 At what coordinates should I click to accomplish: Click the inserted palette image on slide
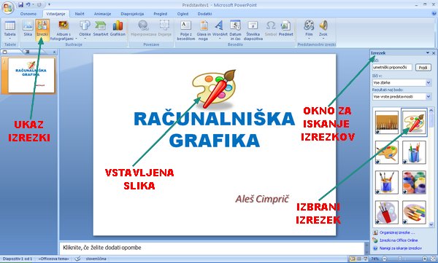214,89
